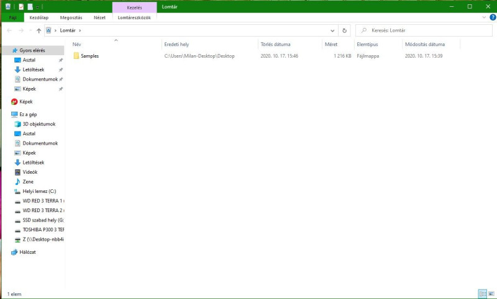Click the New folder quick access icon
497x299 pixels.
pyautogui.click(x=30, y=7)
